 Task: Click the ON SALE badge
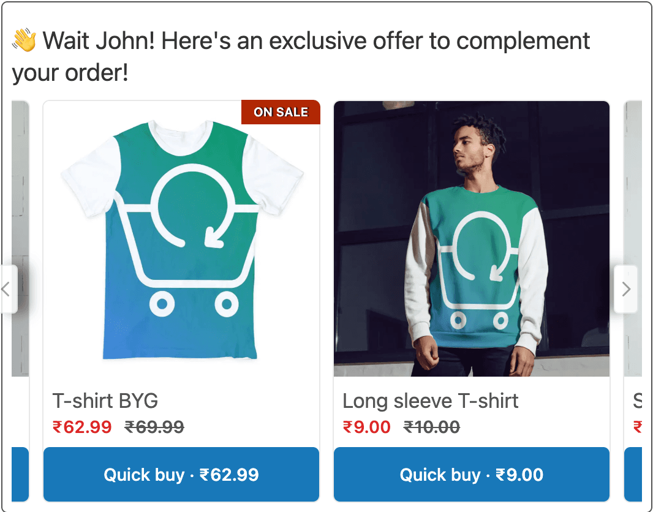[281, 112]
